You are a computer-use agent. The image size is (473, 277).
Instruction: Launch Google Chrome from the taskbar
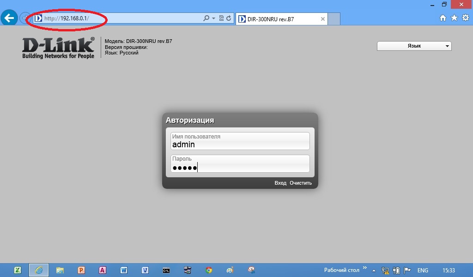[209, 270]
